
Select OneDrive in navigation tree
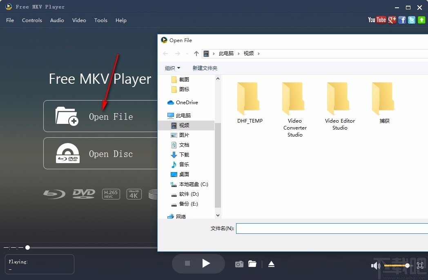pos(183,103)
